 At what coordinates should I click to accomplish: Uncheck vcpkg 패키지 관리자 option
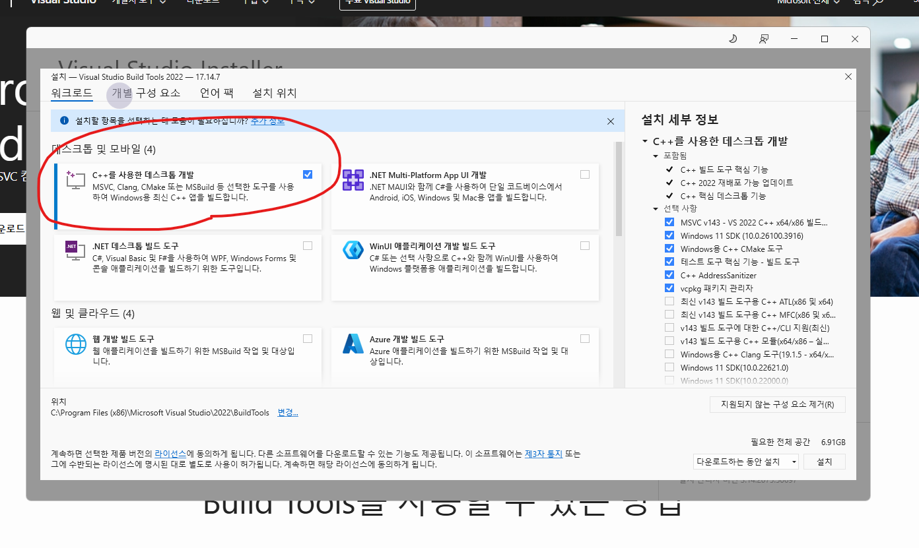pos(669,288)
